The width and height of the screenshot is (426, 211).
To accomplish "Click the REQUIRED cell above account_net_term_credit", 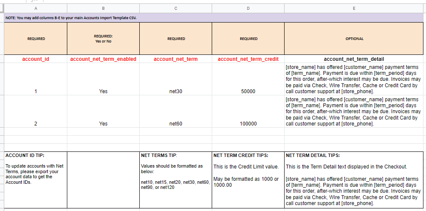I will (248, 39).
